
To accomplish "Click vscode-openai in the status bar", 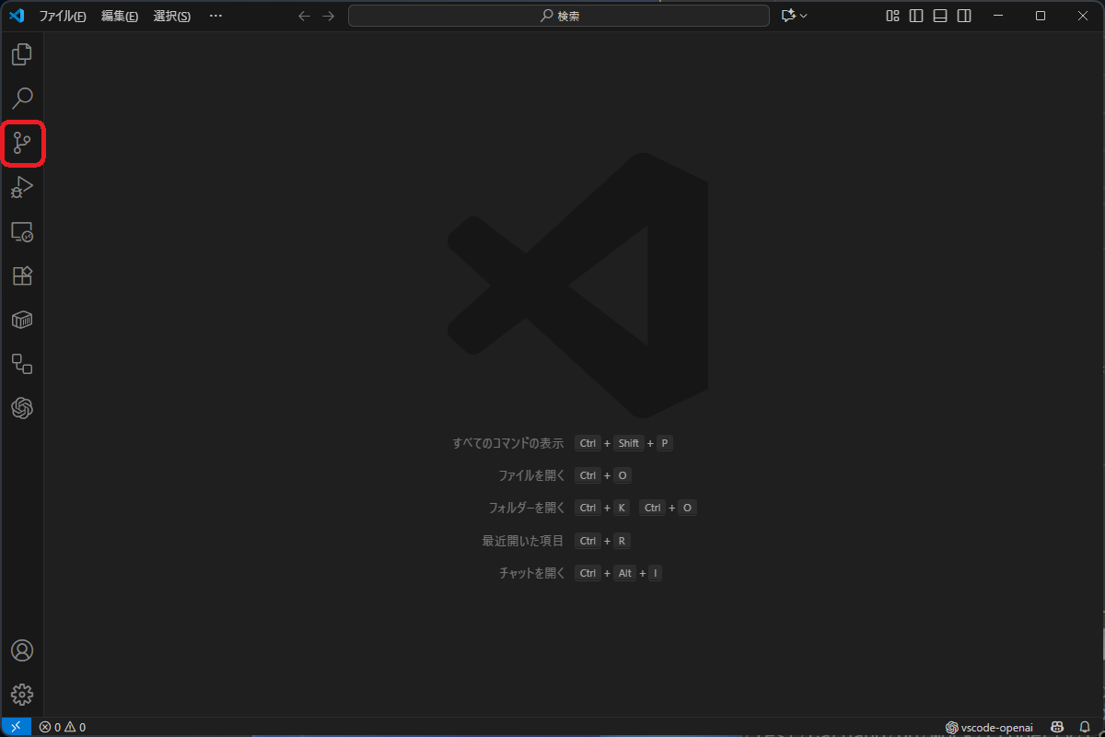I will point(989,727).
